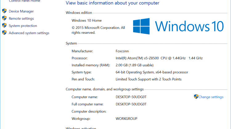This screenshot has height=129, width=231.
Task: Click the Manufacturer value 'Foxconn'
Action: pos(122,51)
